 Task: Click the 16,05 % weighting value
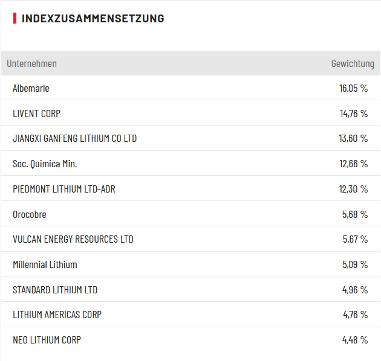353,88
